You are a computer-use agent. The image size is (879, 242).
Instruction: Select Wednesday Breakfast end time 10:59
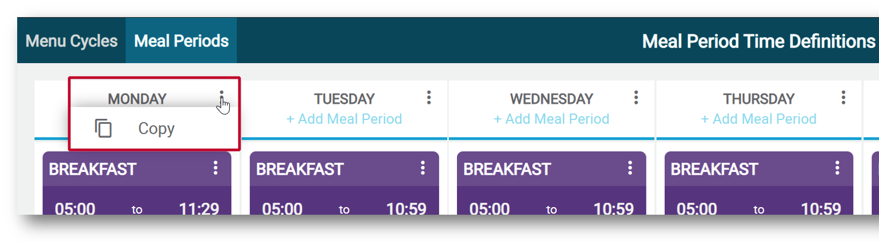click(x=613, y=208)
